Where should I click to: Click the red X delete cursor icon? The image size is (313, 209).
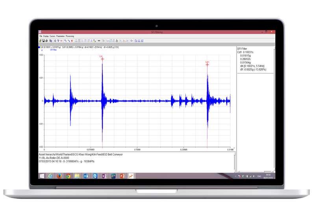72,41
